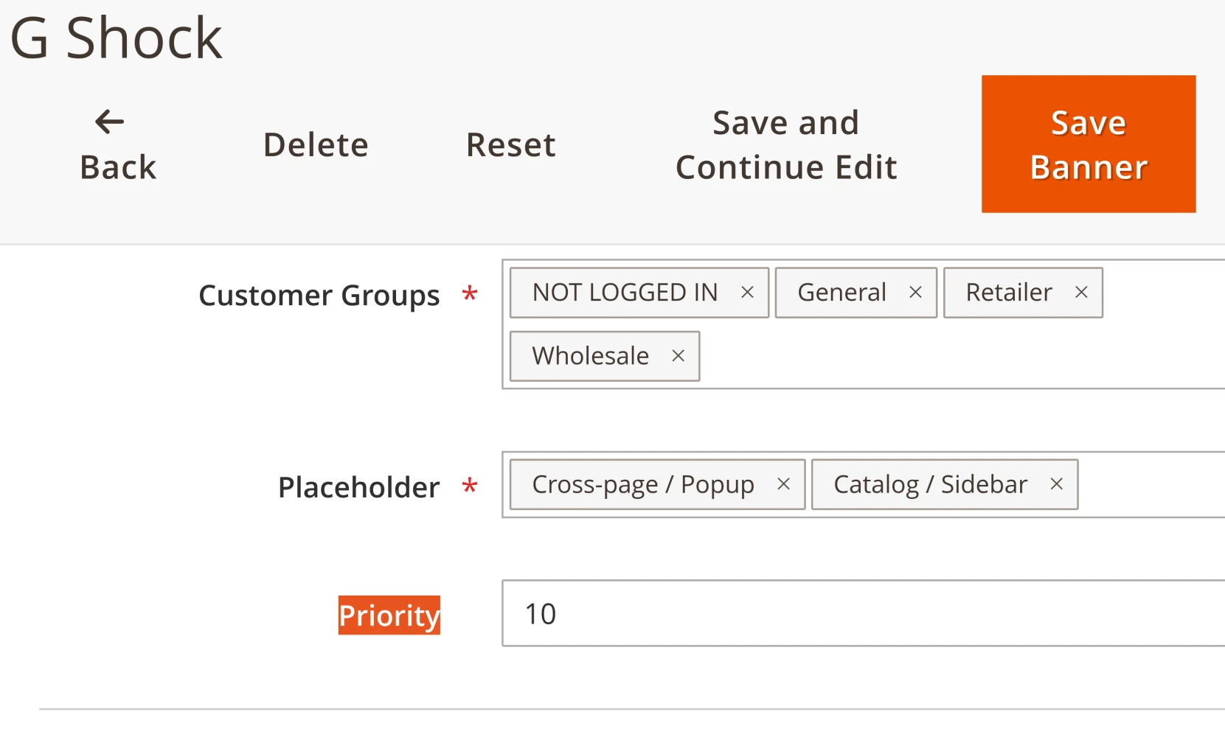Viewport: 1225px width, 737px height.
Task: Click the Placeholder field label
Action: tap(358, 487)
